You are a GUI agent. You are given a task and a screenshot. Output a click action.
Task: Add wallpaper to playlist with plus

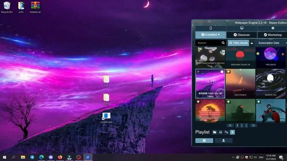point(232,132)
